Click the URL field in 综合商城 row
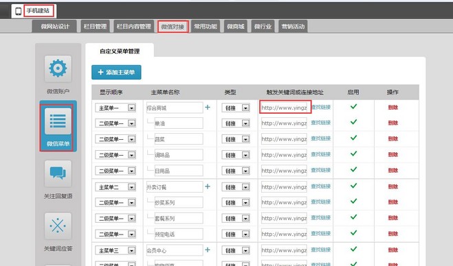Image resolution: width=453 pixels, height=266 pixels. click(285, 107)
